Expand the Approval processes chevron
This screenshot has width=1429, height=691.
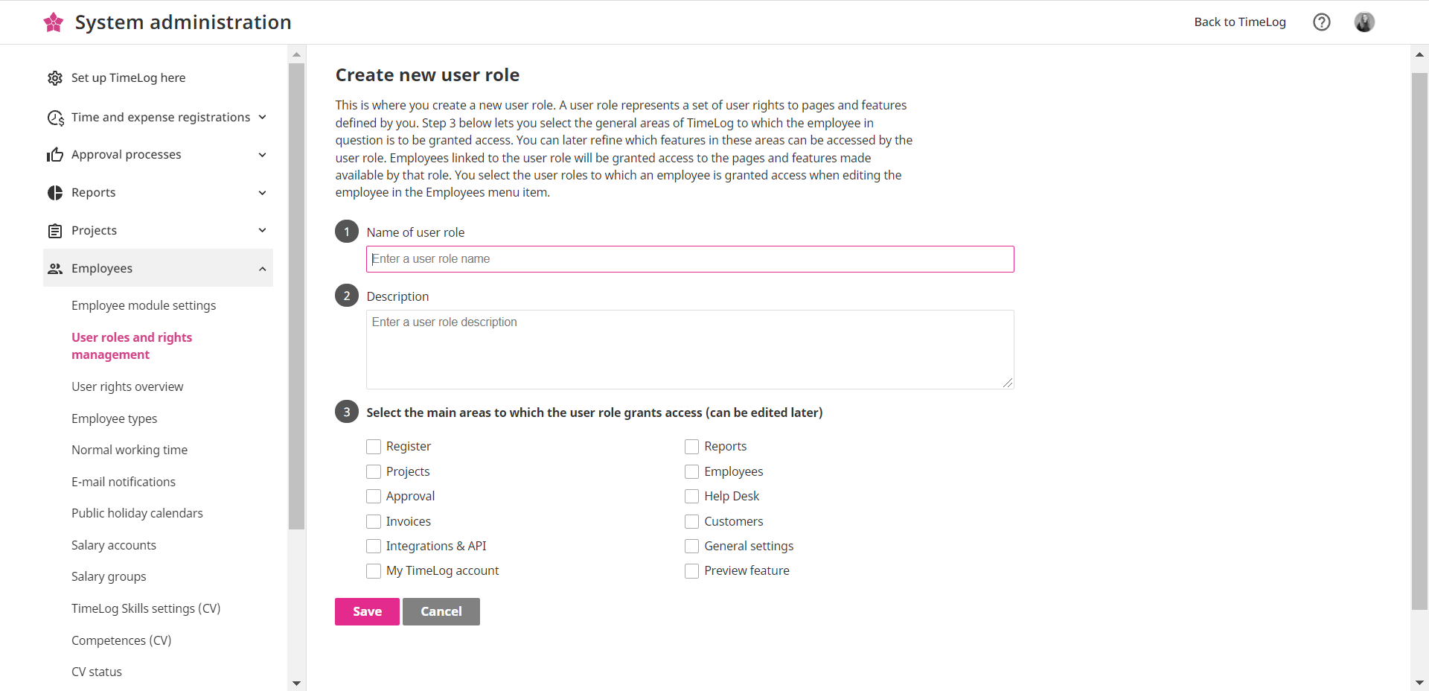[262, 155]
